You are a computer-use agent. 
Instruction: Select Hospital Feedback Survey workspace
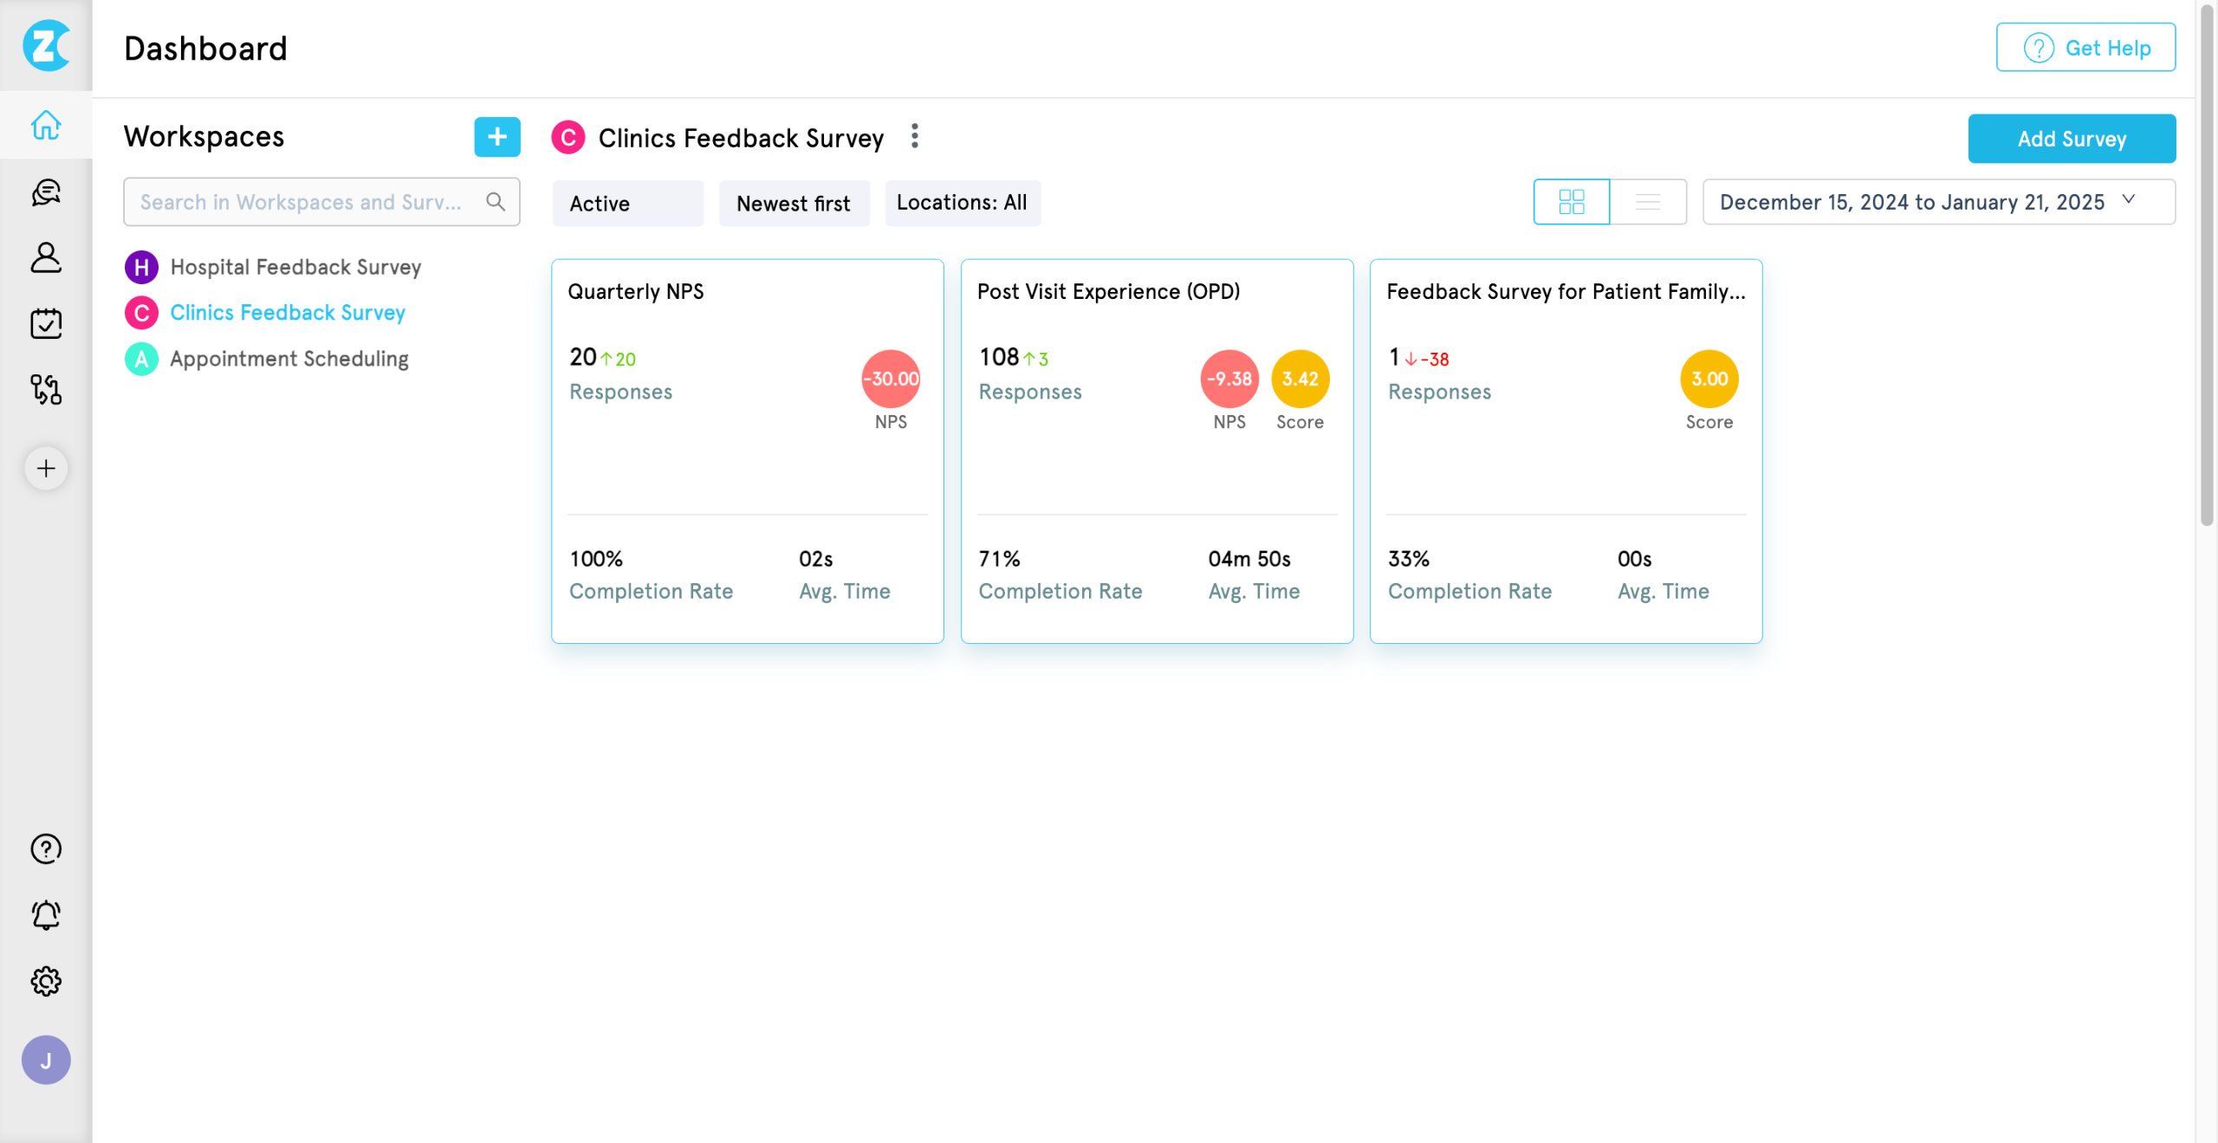tap(295, 267)
